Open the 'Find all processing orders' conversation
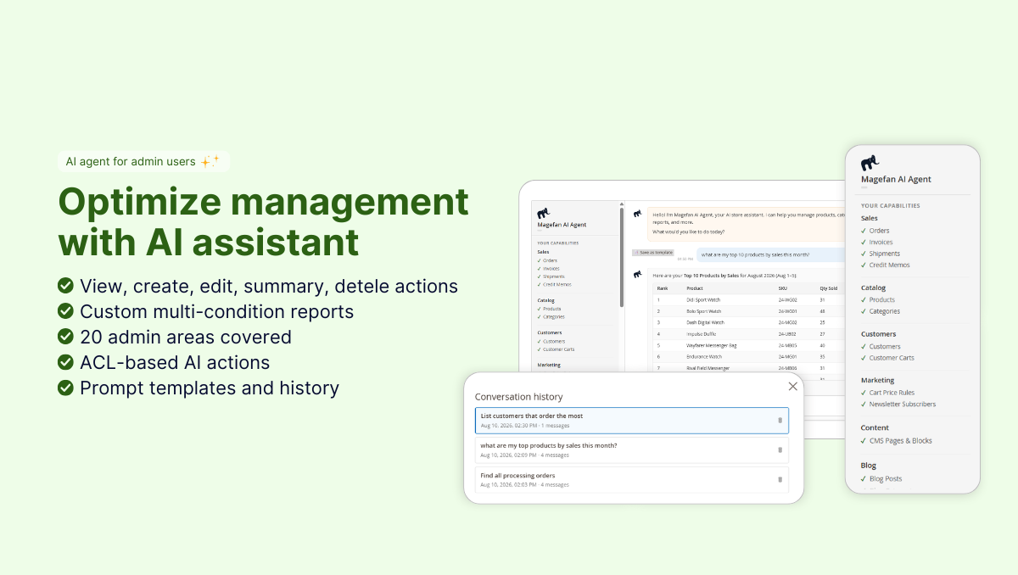1018x575 pixels. coord(631,479)
